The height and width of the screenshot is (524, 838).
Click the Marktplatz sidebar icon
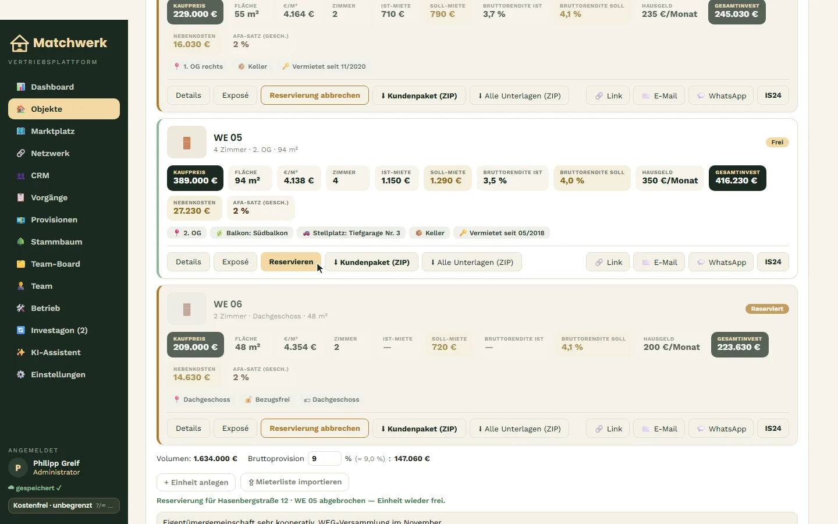(21, 131)
